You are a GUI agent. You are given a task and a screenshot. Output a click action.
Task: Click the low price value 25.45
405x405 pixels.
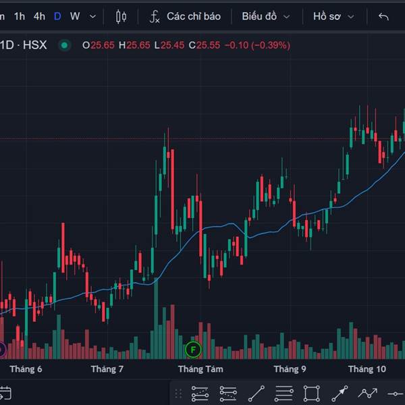click(x=172, y=45)
